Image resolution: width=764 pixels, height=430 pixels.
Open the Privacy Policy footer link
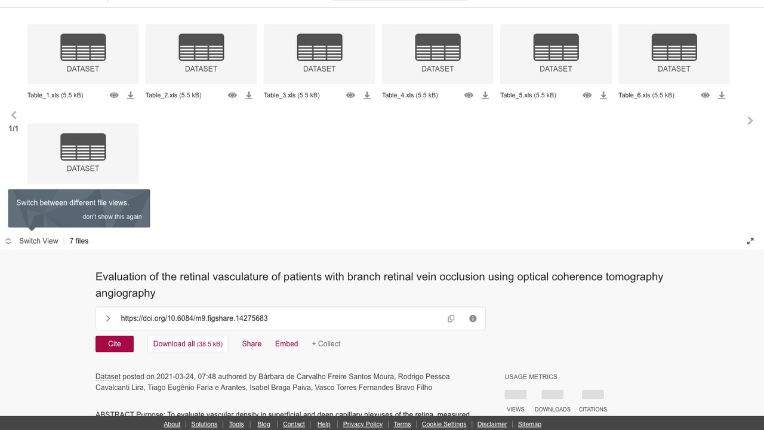363,424
